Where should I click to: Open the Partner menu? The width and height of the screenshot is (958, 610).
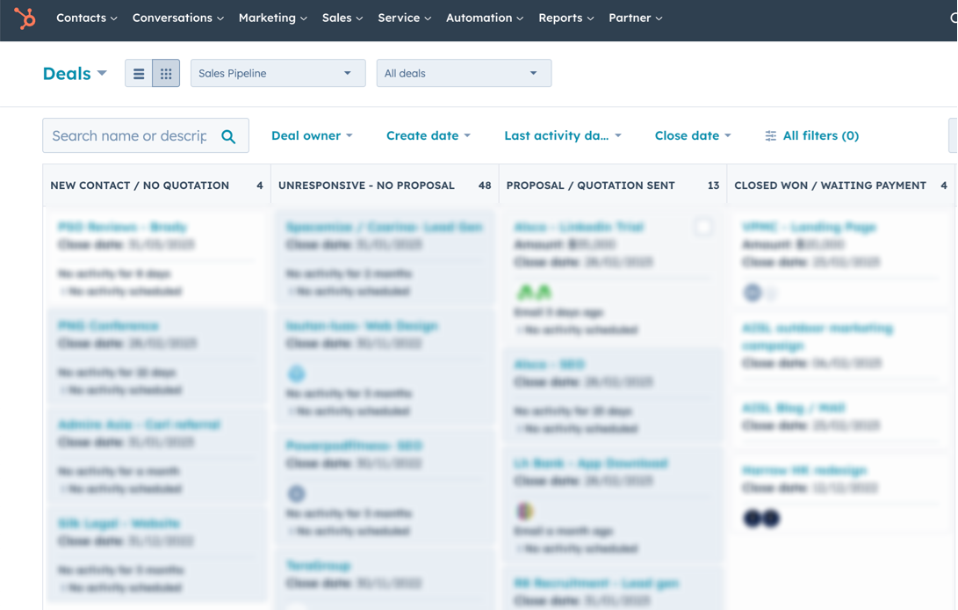[636, 18]
